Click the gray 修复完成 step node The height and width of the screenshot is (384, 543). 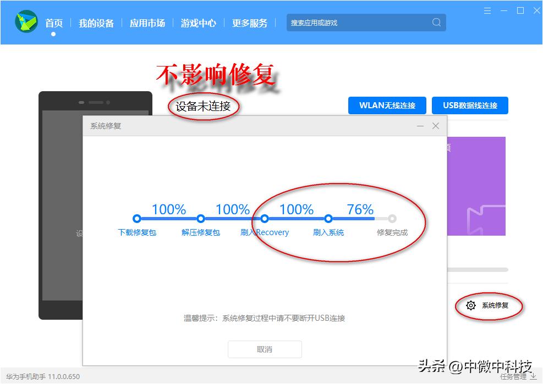click(391, 219)
